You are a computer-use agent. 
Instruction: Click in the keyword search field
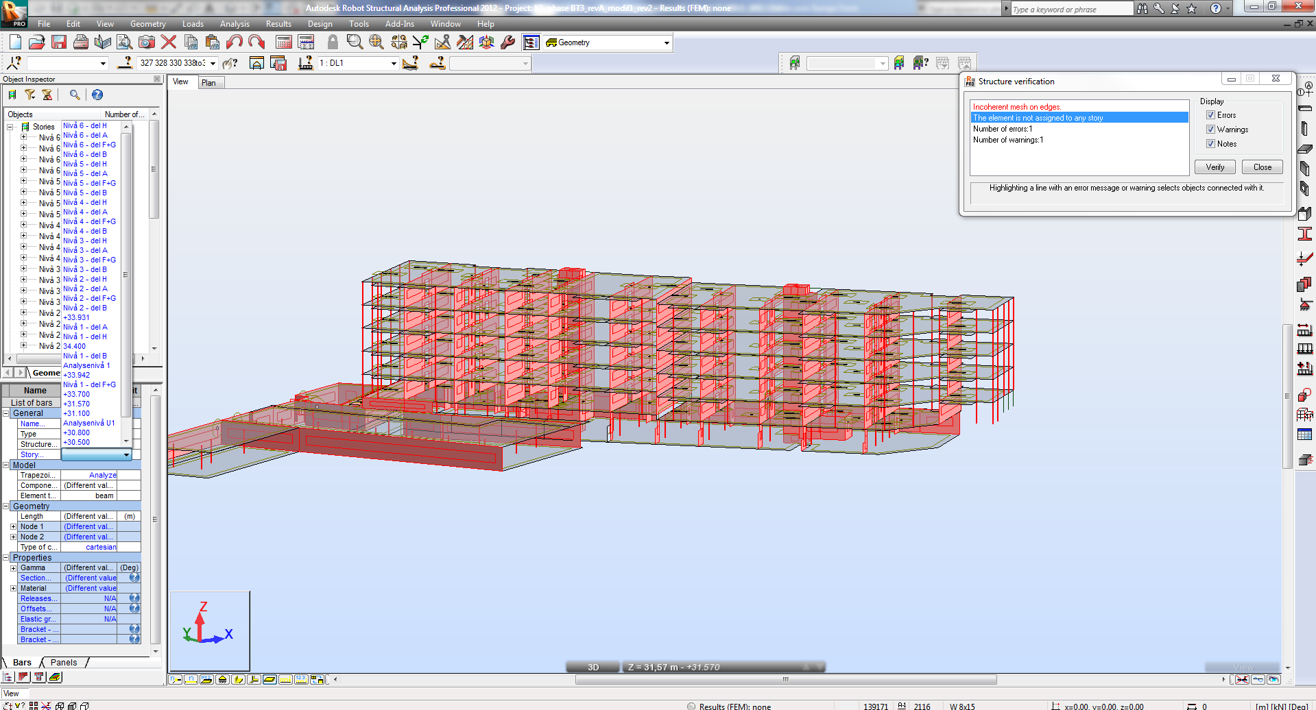coord(1071,9)
